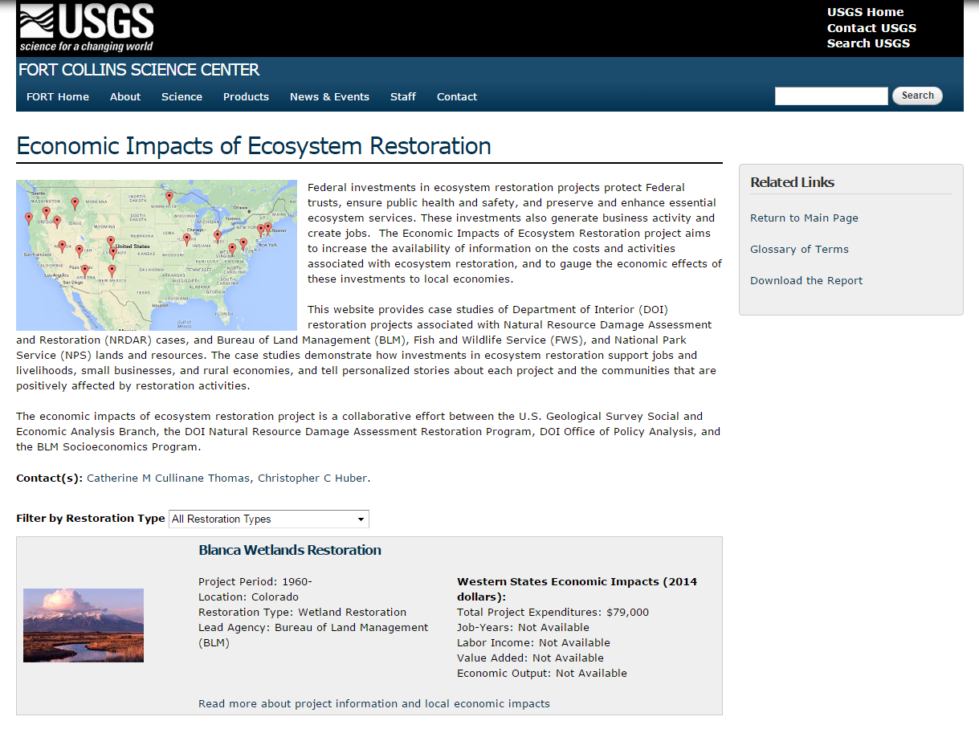Click Christopher C Huber contact link

coord(312,477)
